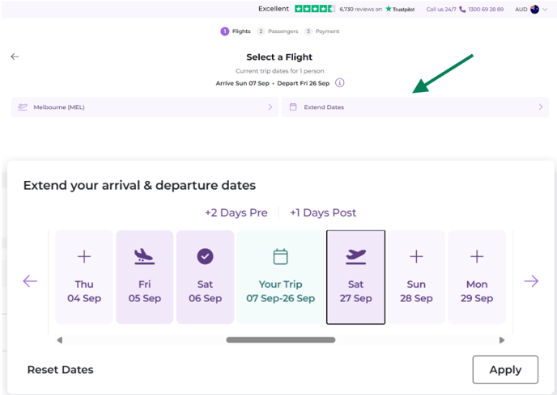Show earlier dates with the left purple arrow
The width and height of the screenshot is (557, 395).
(30, 281)
